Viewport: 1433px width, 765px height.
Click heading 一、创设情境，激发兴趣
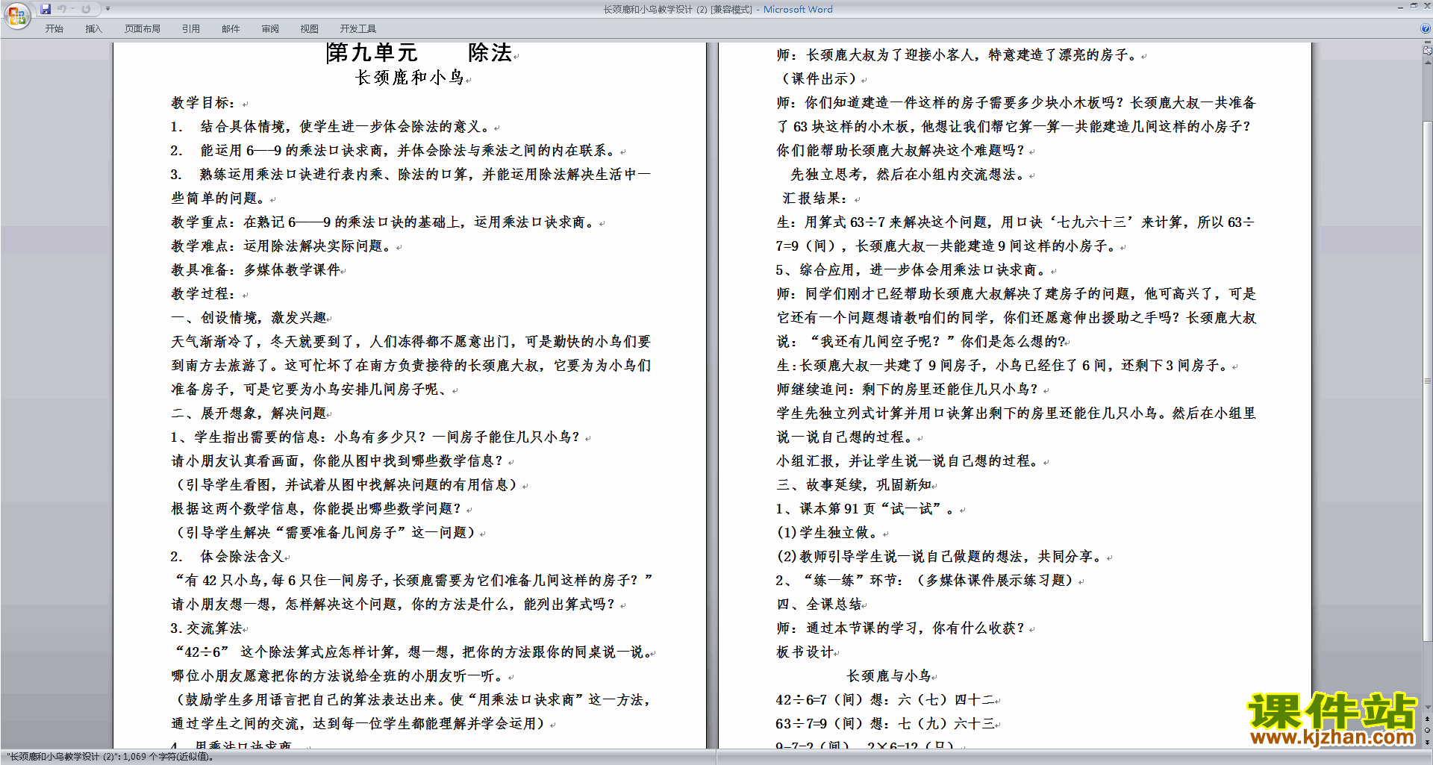(x=249, y=318)
